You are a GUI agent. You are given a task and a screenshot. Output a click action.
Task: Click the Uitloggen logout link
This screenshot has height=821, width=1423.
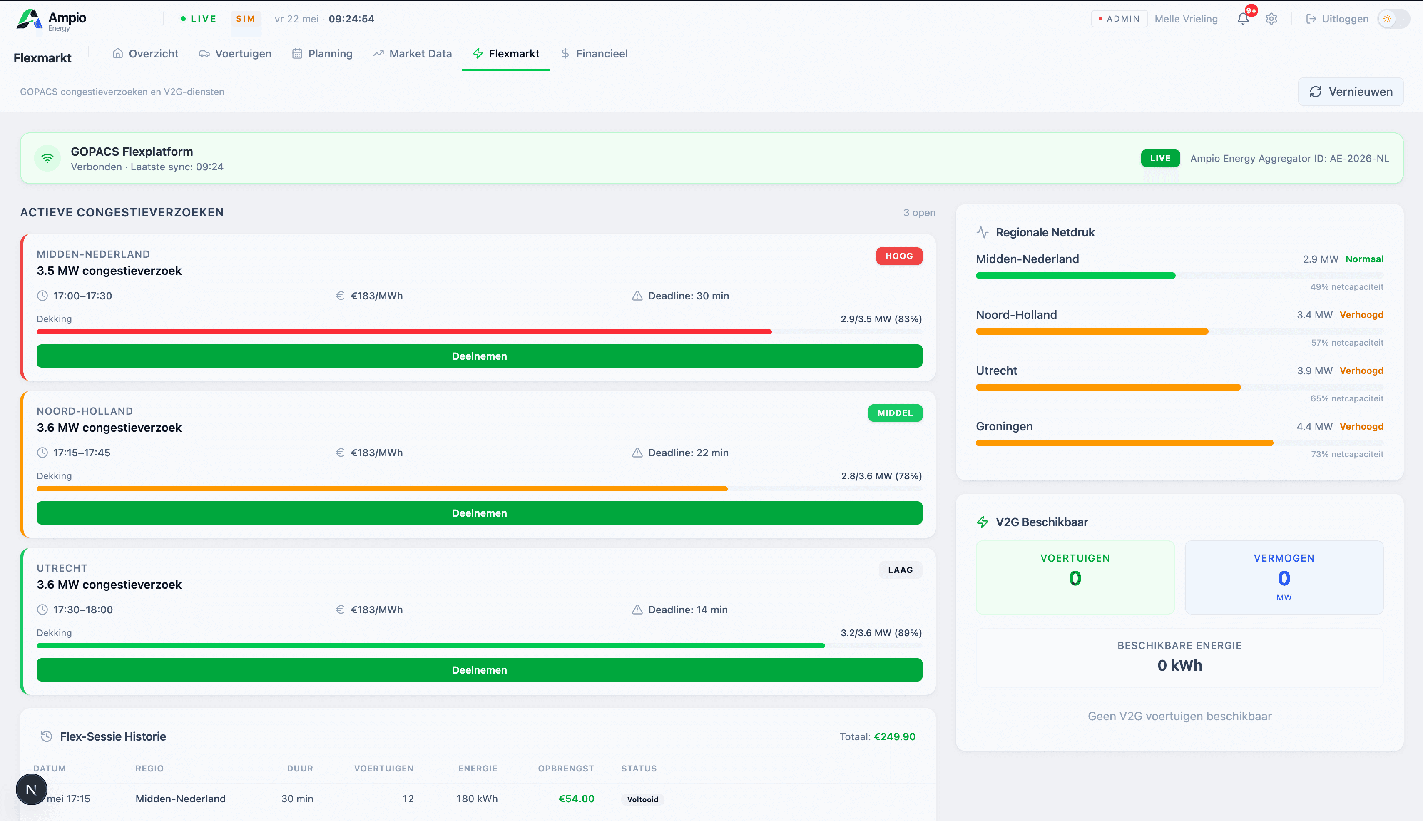point(1337,19)
